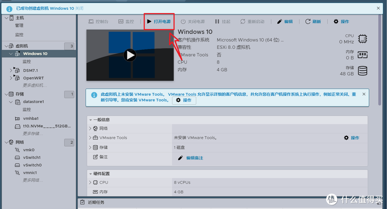This screenshot has width=387, height=209.
Task: Expand the DSM7.1 tree node
Action: 11,70
